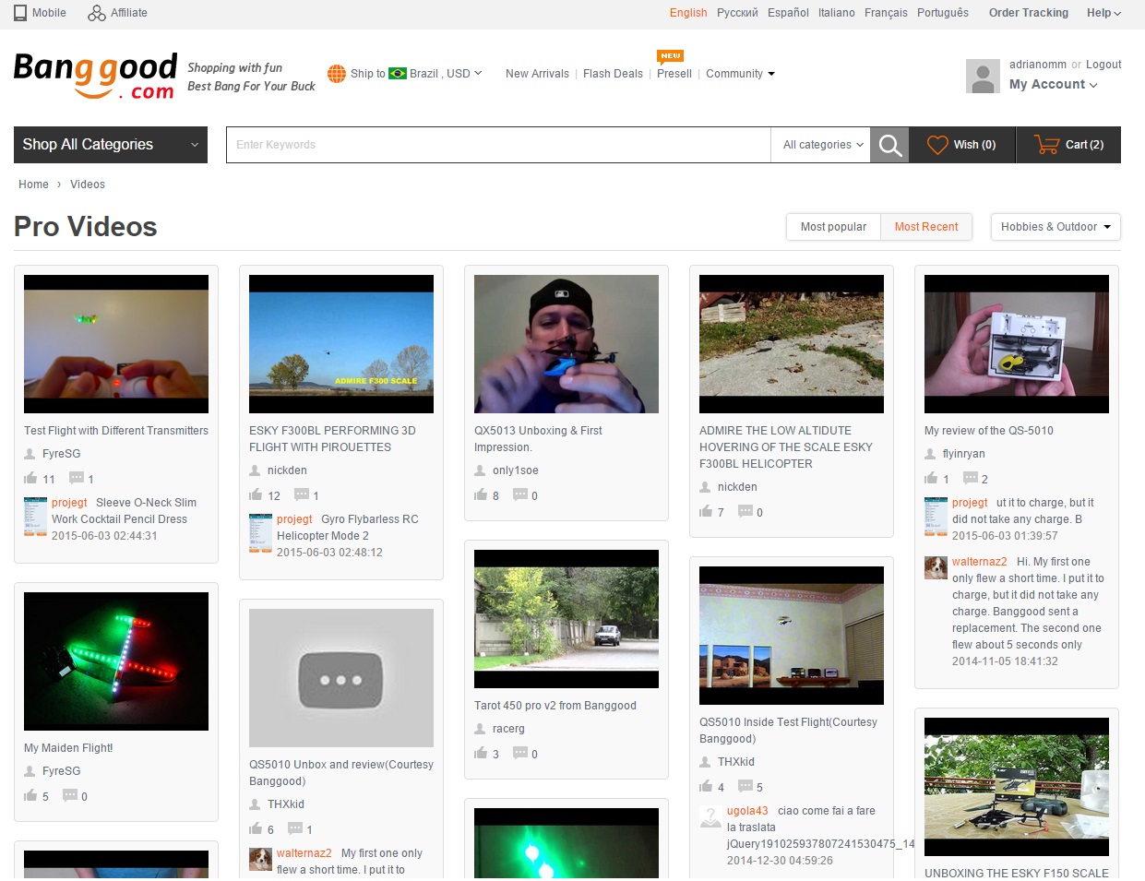
Task: Switch language to Français
Action: tap(886, 13)
